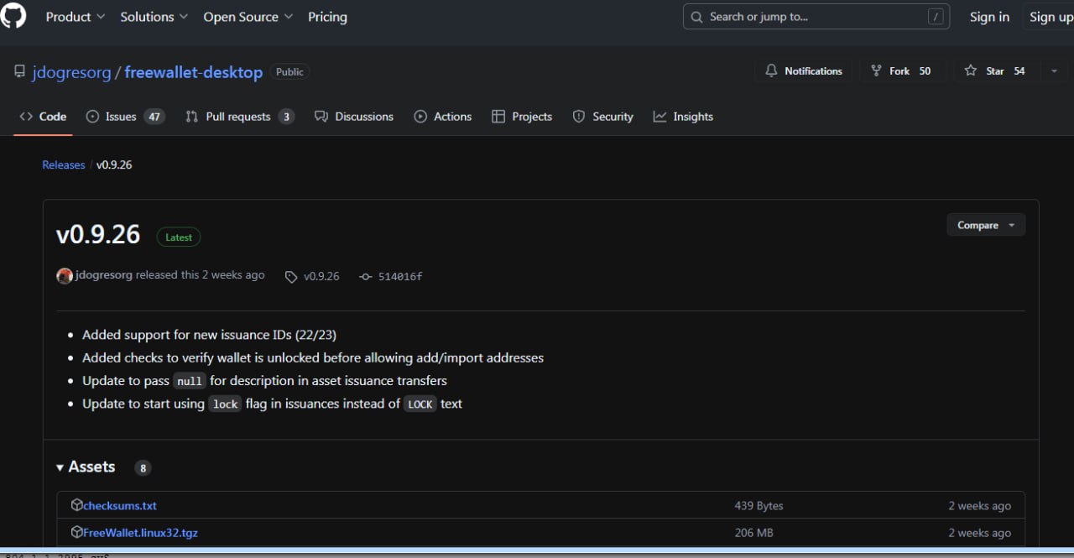Switch to the Security tab

tap(602, 117)
